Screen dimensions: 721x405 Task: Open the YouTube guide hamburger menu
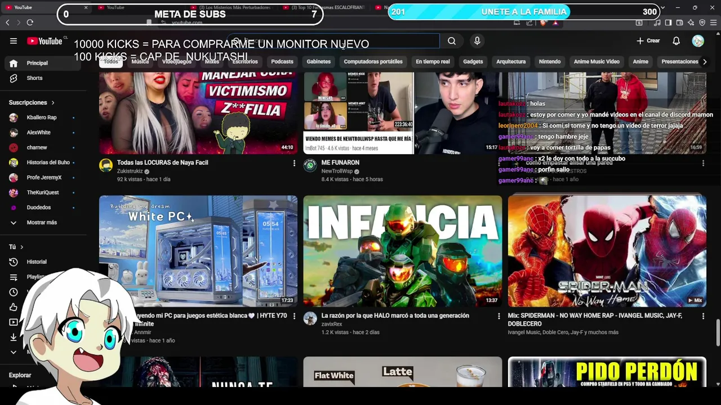click(14, 40)
